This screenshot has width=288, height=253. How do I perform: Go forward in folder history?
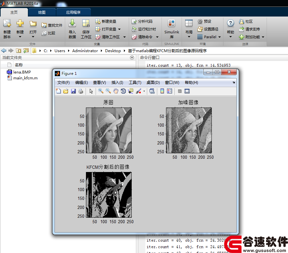pos(11,51)
